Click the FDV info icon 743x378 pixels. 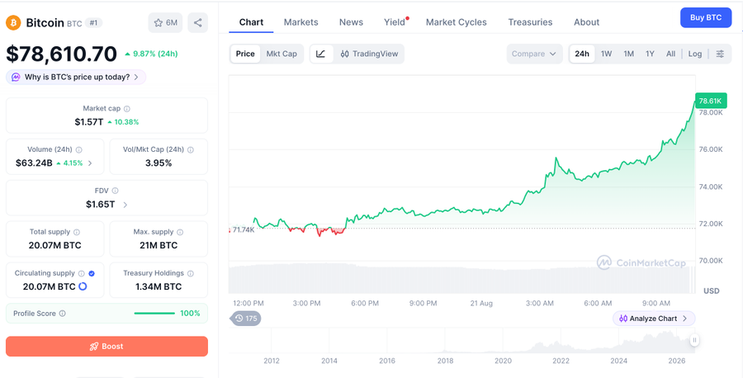(115, 191)
